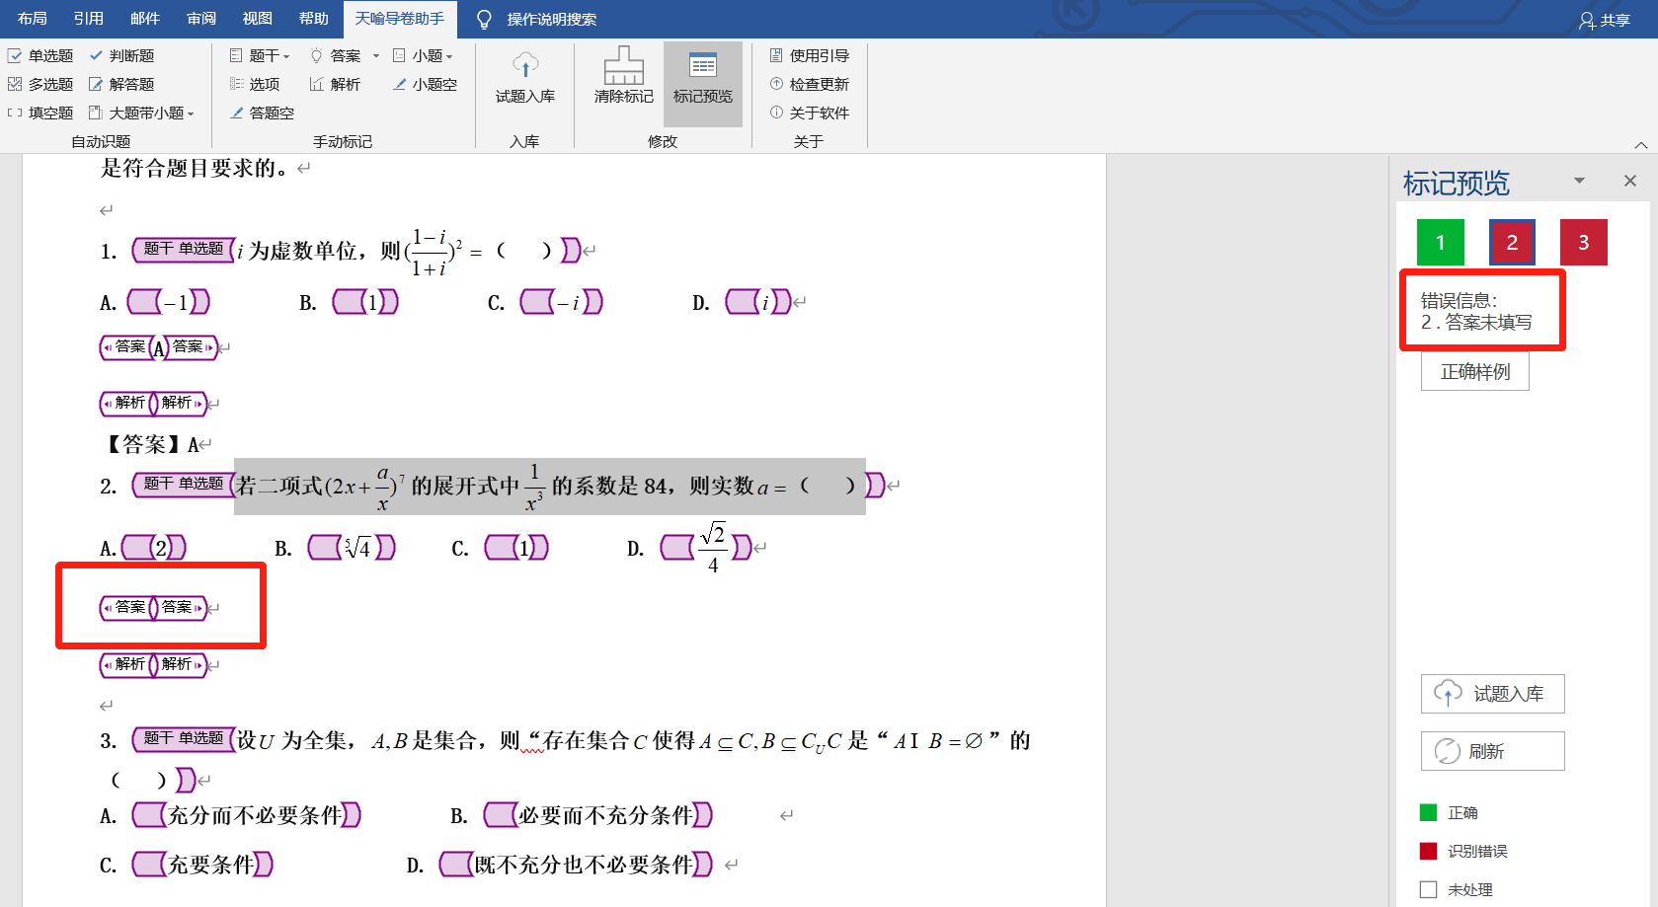Screen dimensions: 1658x907
Task: Open the 大题带小题 dropdown
Action: coord(191,113)
